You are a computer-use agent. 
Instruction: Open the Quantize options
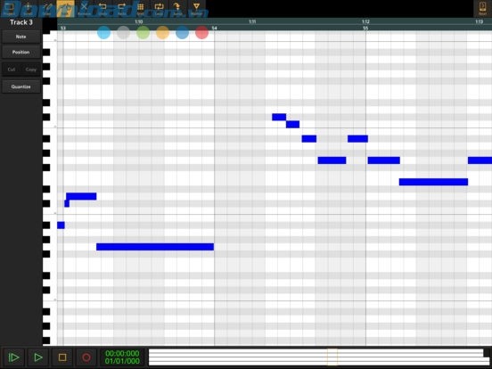[21, 86]
